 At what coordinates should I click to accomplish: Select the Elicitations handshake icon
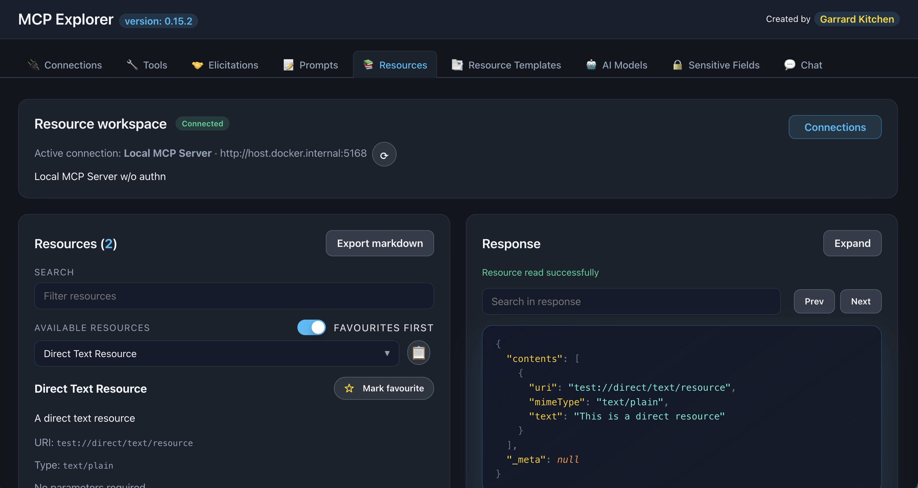click(x=198, y=65)
